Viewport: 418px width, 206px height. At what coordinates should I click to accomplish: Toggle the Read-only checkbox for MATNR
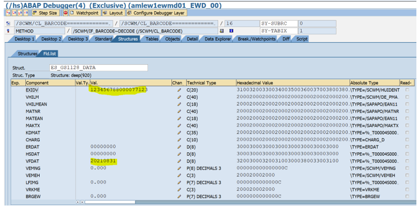[407, 111]
